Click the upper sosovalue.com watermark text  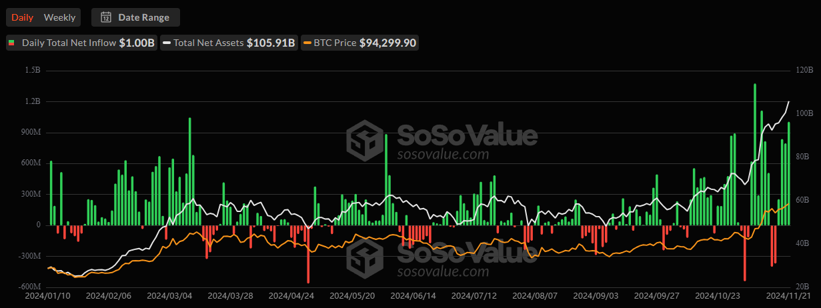click(x=443, y=155)
